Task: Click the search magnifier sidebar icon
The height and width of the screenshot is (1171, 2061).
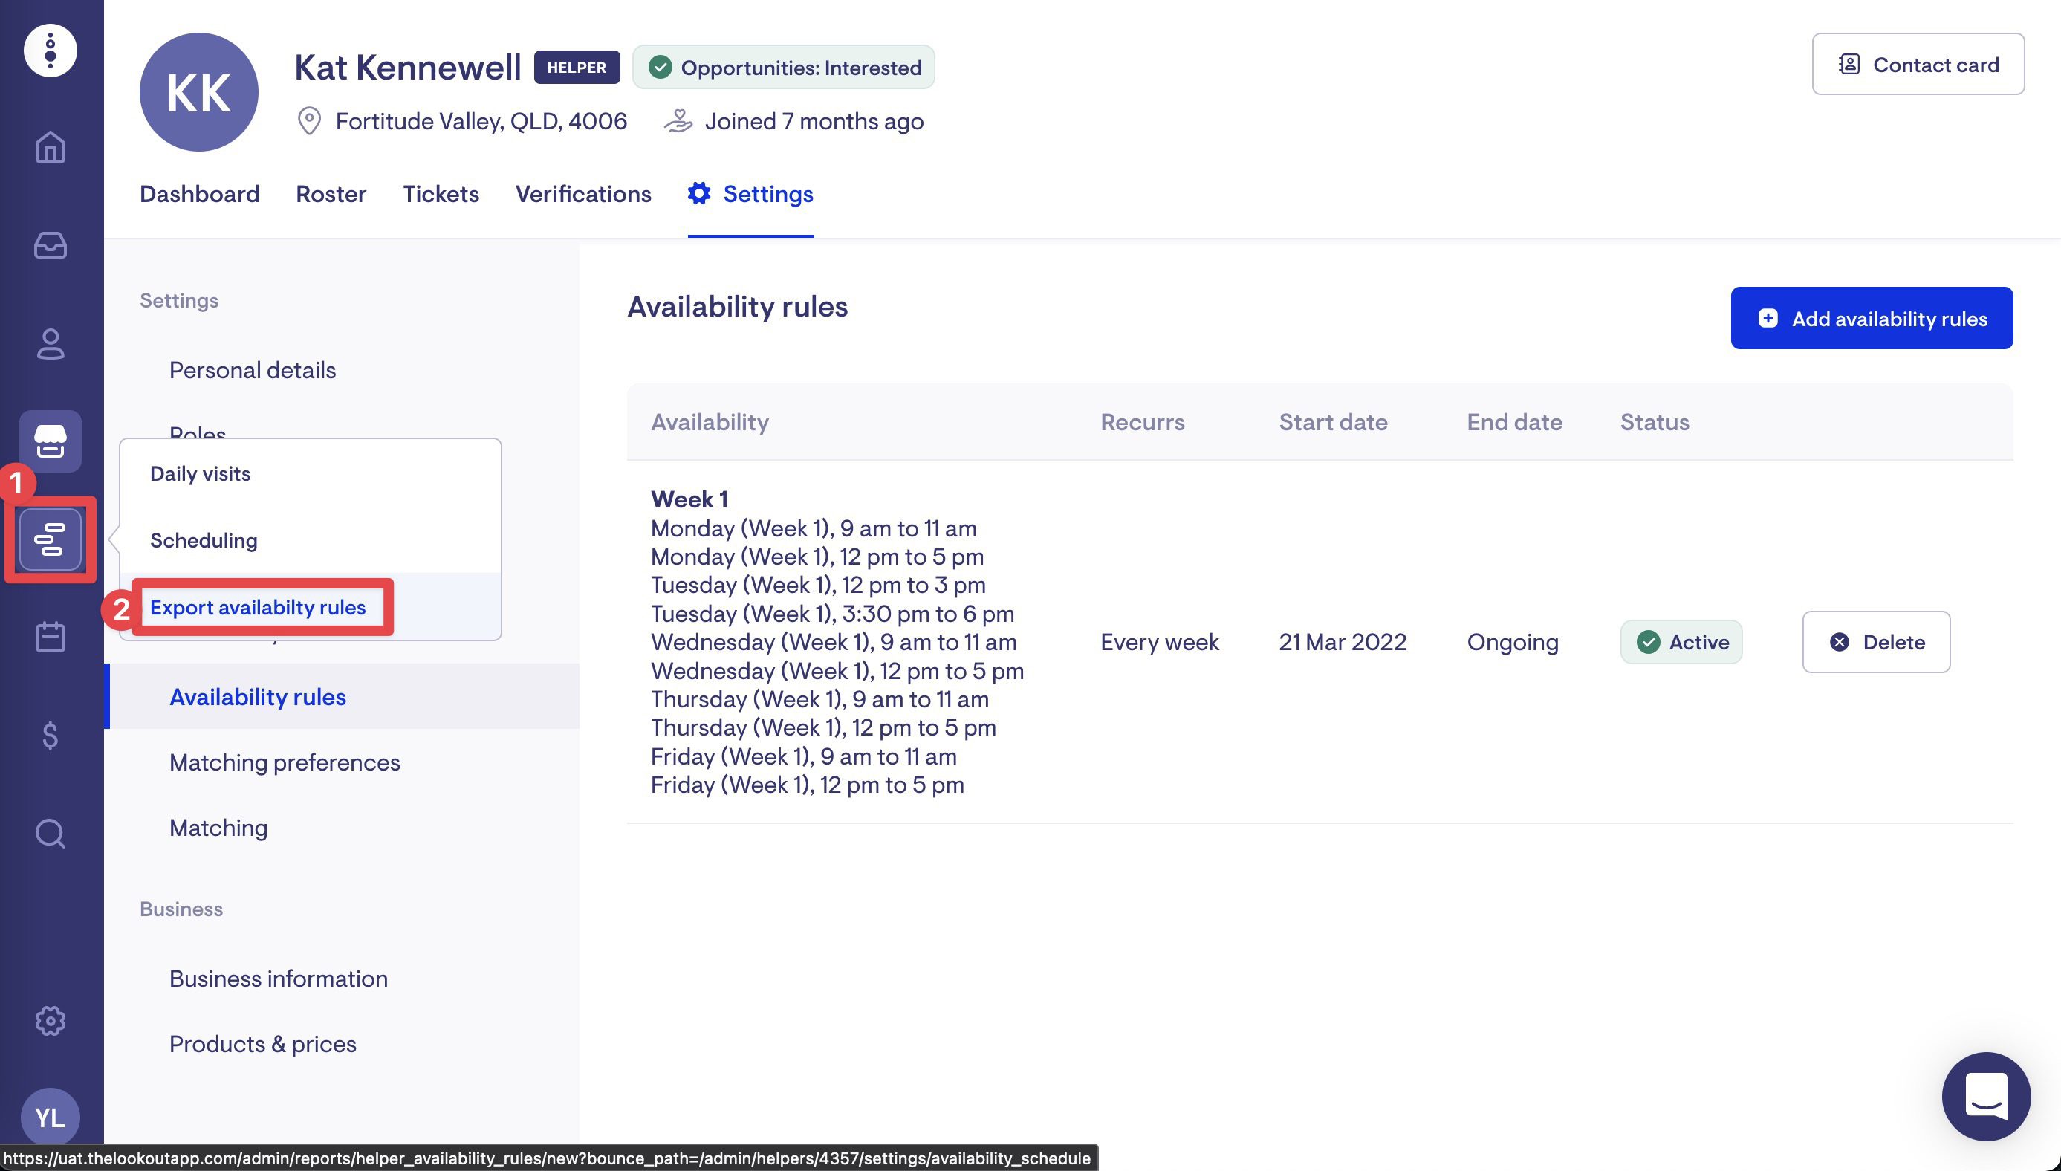Action: click(50, 833)
